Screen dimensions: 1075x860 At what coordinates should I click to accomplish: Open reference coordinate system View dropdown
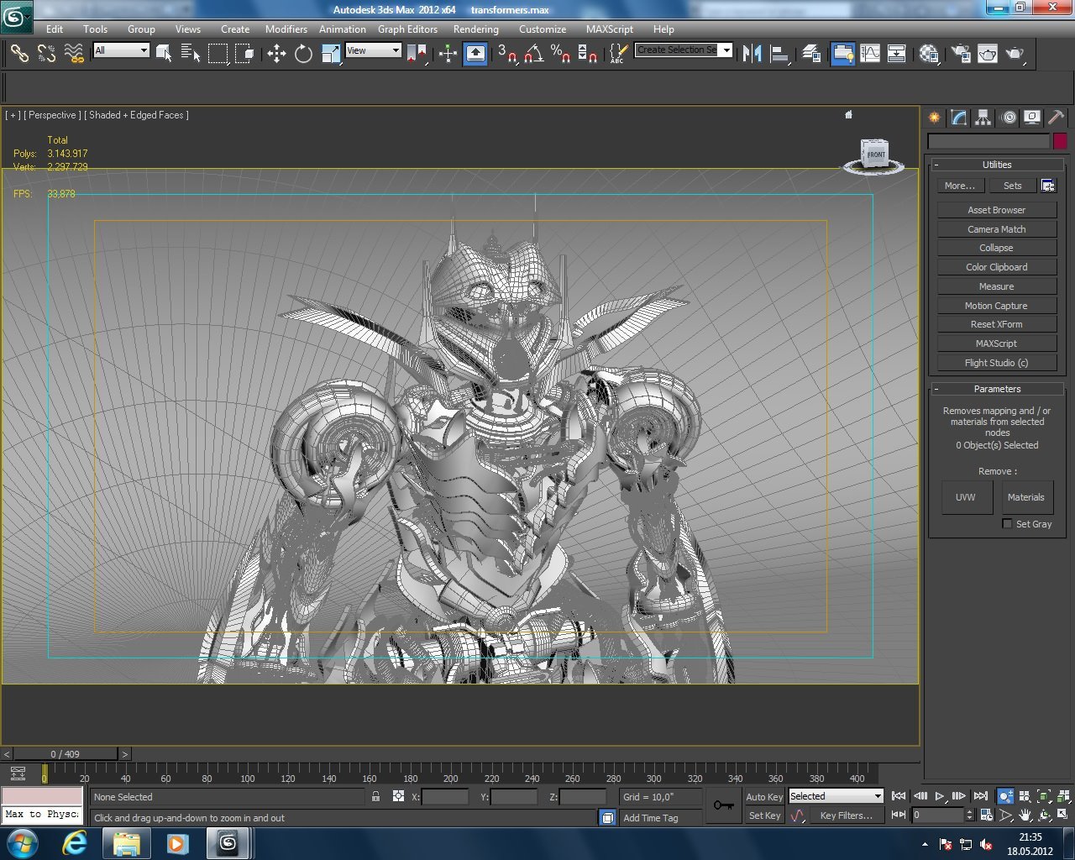pyautogui.click(x=373, y=50)
